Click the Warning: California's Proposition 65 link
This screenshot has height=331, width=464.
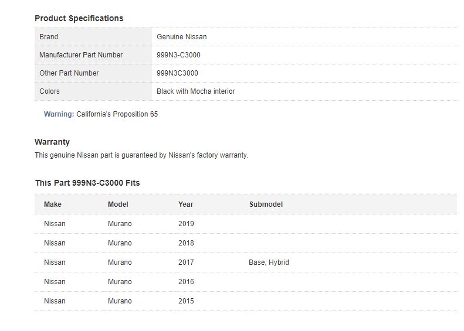[101, 114]
